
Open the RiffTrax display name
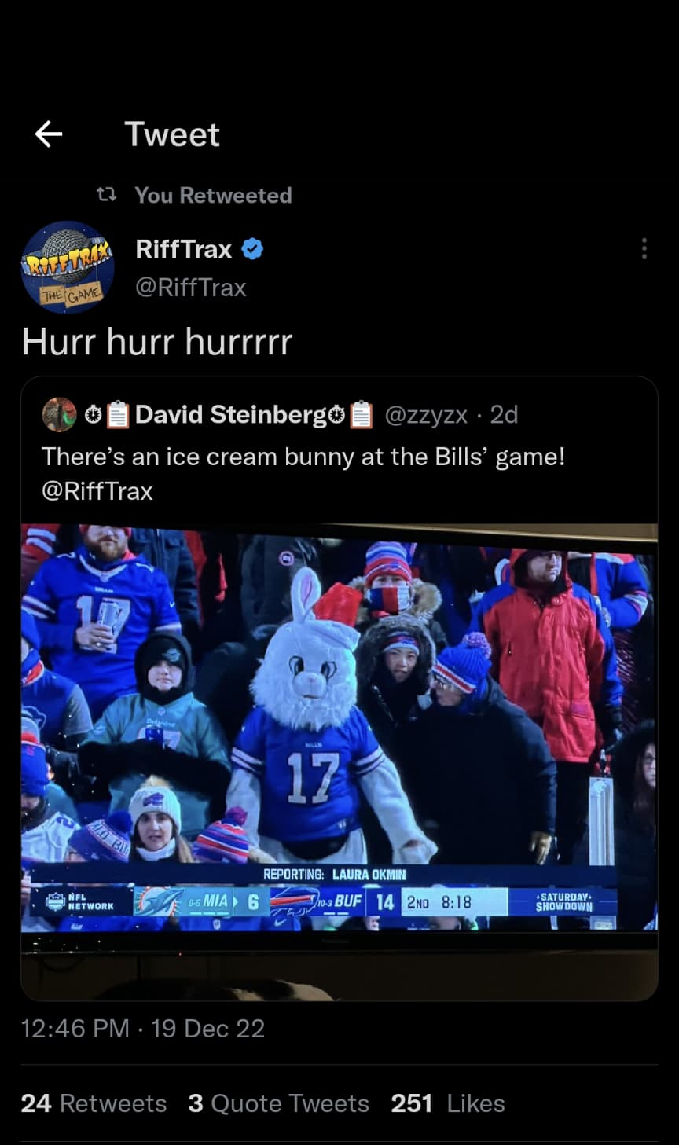184,249
